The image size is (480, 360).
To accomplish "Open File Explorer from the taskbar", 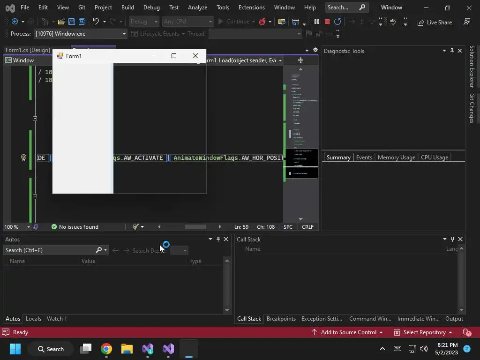I will (127, 349).
